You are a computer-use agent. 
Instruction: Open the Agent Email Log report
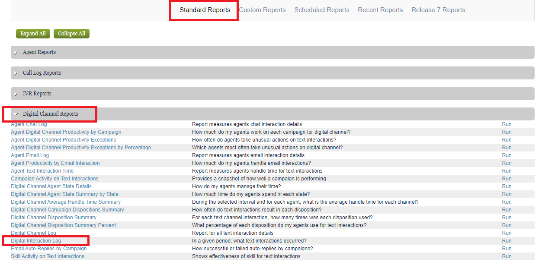30,155
